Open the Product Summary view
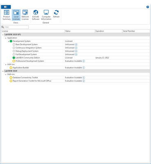 [7, 15]
